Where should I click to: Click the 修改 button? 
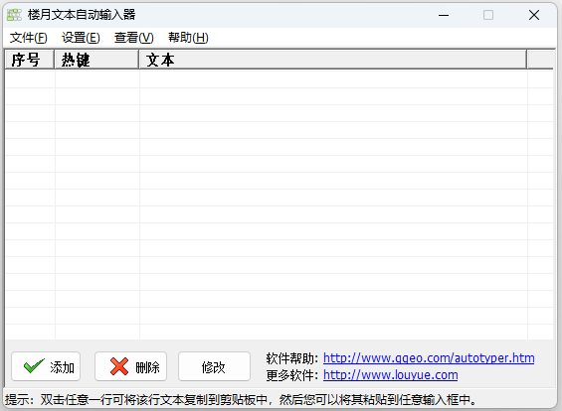[214, 366]
